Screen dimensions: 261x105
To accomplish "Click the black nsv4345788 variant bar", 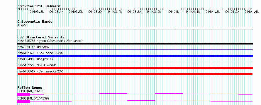I will (135, 44).
